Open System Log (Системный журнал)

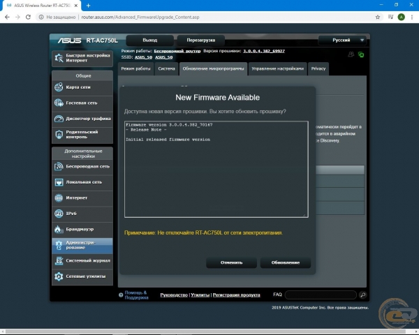coord(82,261)
